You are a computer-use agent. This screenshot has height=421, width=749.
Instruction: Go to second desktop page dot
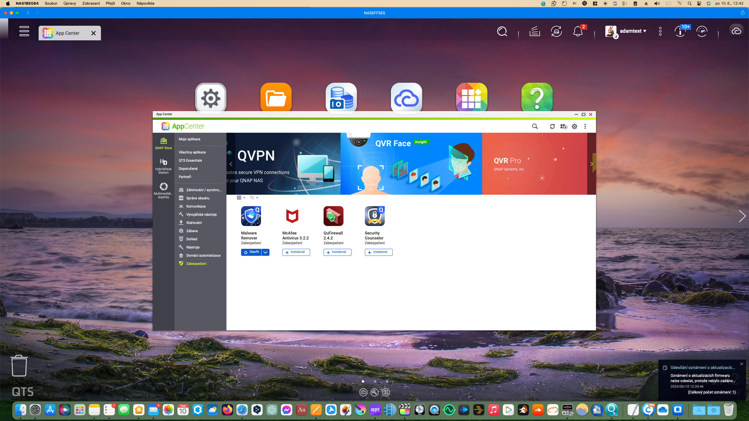pyautogui.click(x=375, y=381)
